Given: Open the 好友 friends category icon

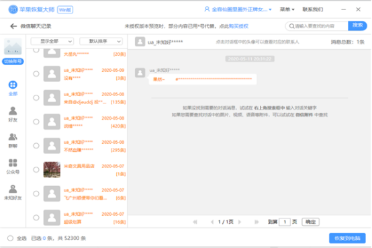Looking at the screenshot, I should 13,111.
